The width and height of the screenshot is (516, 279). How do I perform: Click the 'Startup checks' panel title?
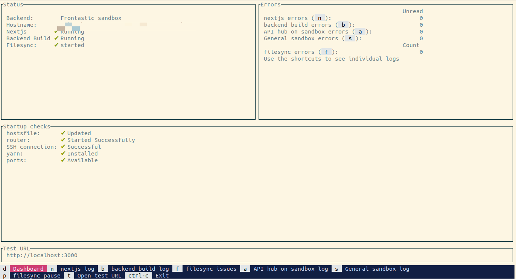pyautogui.click(x=27, y=127)
